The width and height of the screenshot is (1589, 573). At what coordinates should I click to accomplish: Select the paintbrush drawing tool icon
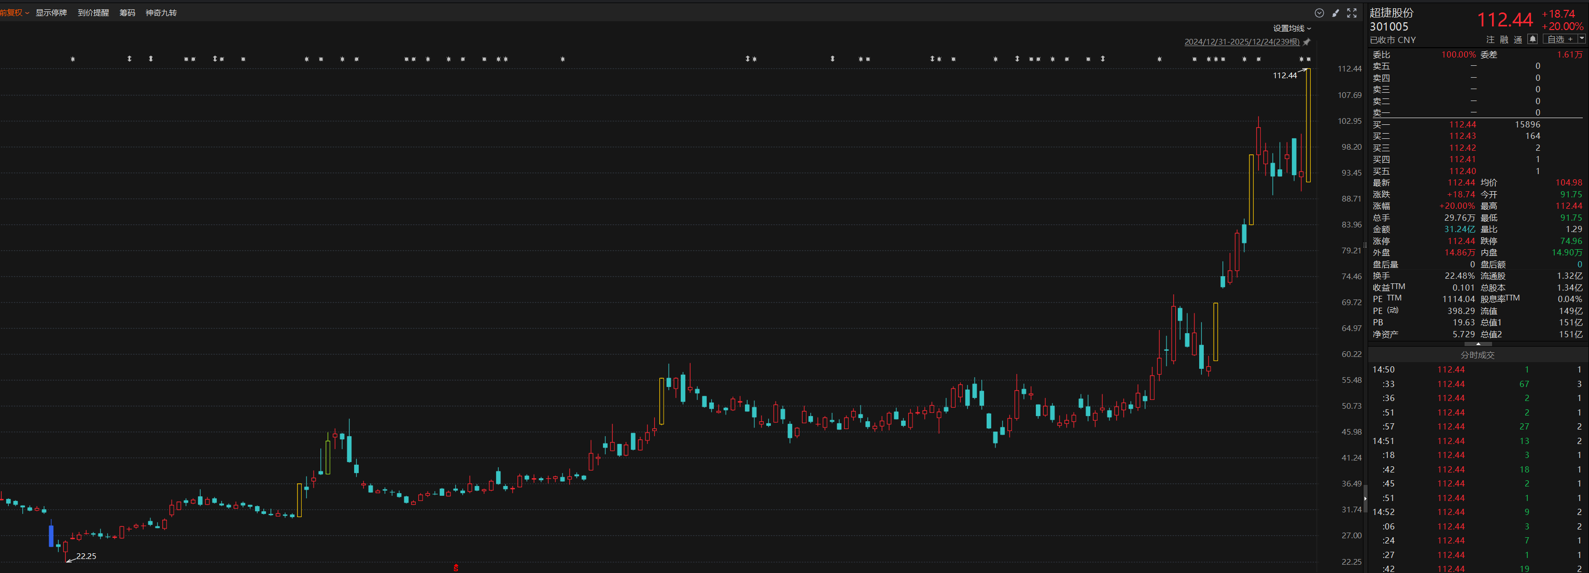tap(1335, 13)
